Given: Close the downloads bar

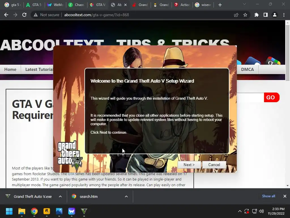Looking at the screenshot, I should point(285,196).
